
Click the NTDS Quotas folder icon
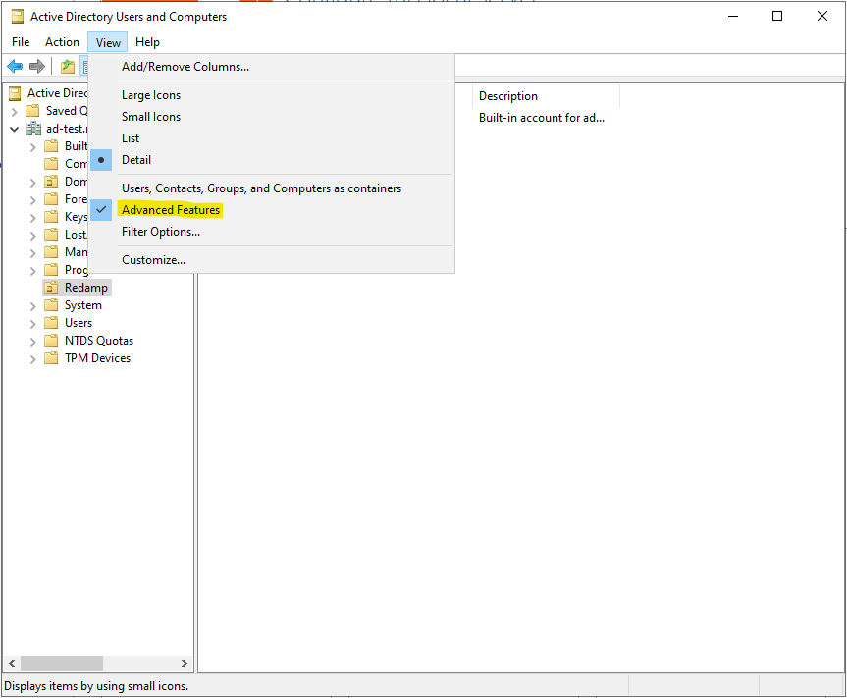point(51,341)
